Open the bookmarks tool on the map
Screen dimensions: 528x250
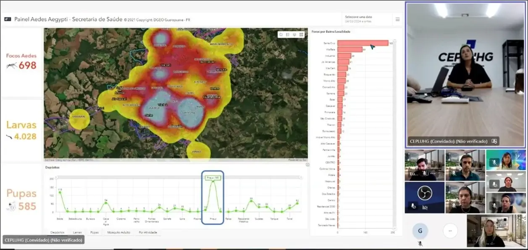[x=281, y=35]
